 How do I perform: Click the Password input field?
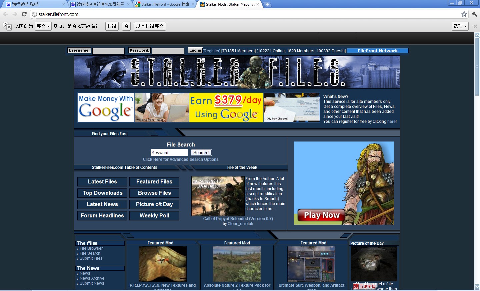[x=168, y=51]
